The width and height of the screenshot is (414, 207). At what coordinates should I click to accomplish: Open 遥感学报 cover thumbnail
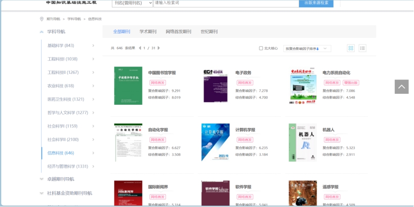(x=303, y=193)
